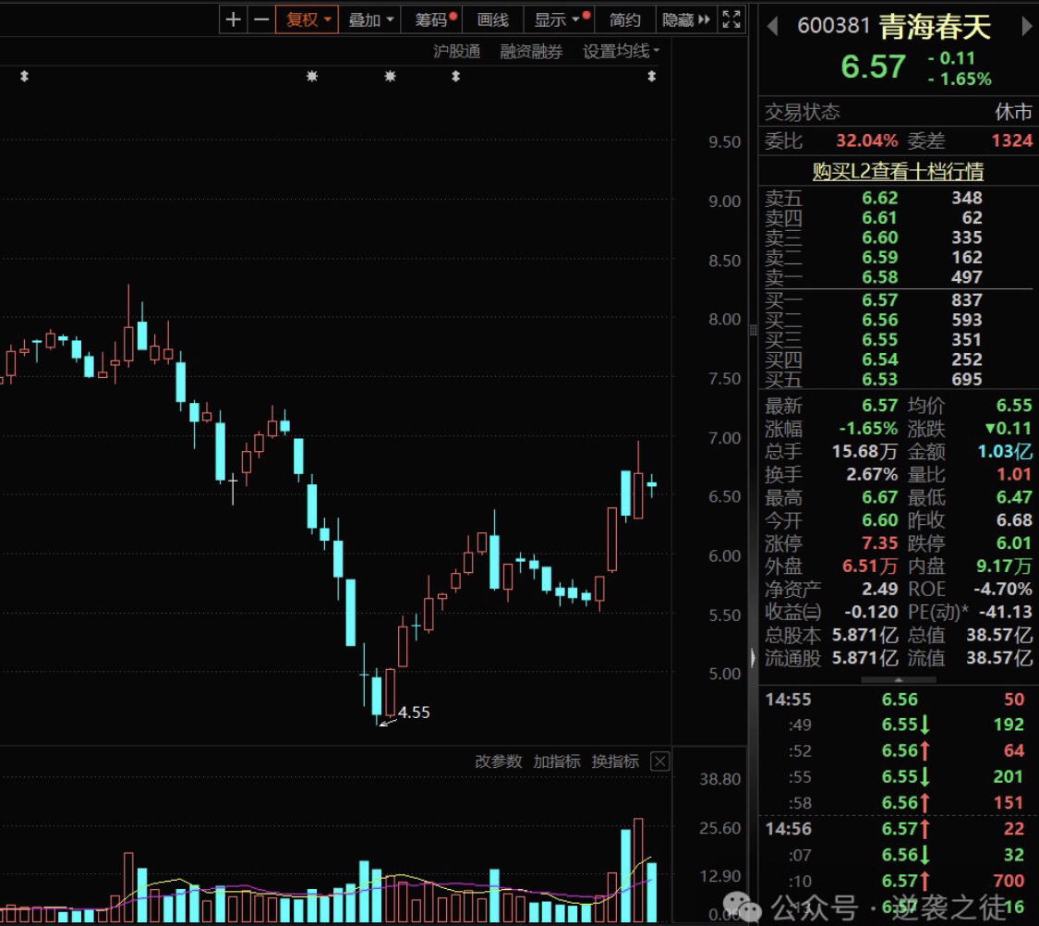The height and width of the screenshot is (926, 1039).
Task: Open the 复权 dropdown
Action: click(x=308, y=20)
